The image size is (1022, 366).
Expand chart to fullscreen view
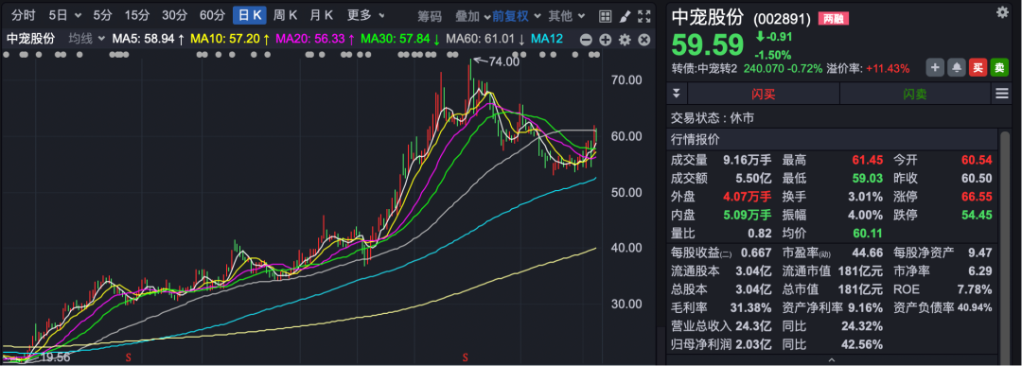pos(644,16)
